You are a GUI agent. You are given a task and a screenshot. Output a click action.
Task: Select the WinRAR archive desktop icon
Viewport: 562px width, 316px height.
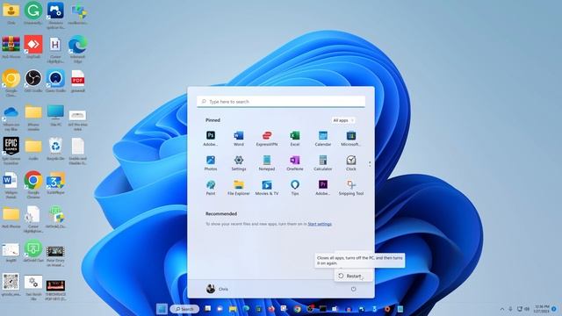click(11, 47)
